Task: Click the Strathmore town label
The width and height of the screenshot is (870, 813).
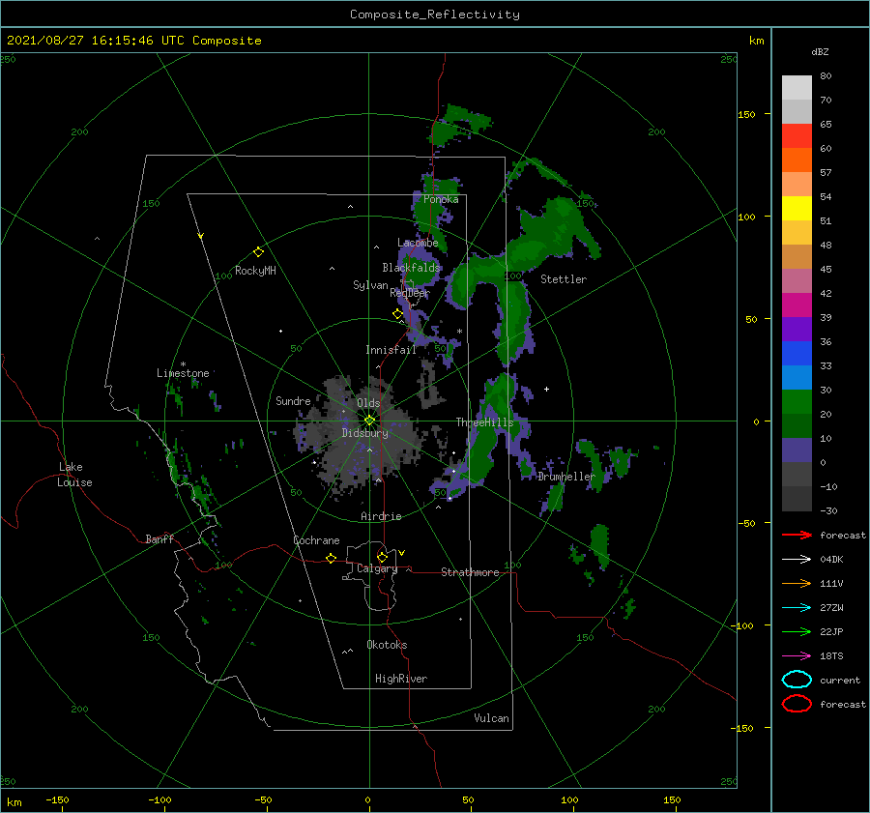Action: tap(470, 572)
